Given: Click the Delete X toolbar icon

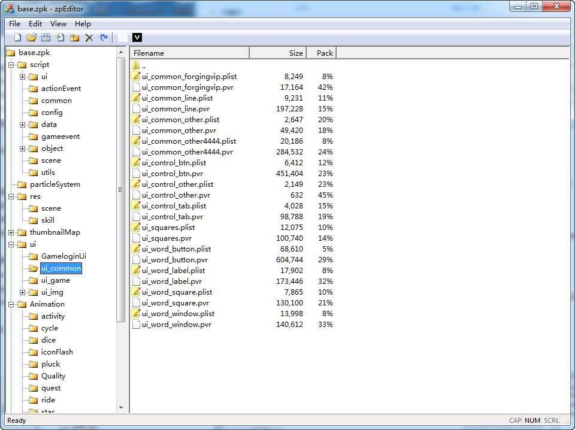Looking at the screenshot, I should coord(89,37).
